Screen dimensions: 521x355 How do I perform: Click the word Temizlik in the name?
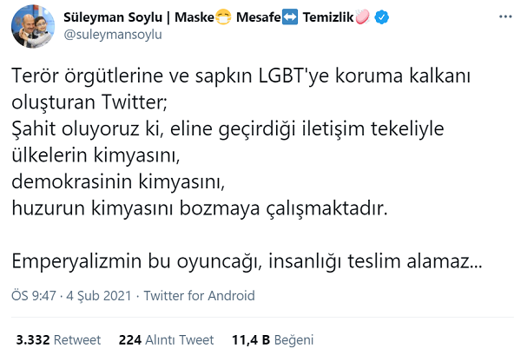[x=328, y=17]
